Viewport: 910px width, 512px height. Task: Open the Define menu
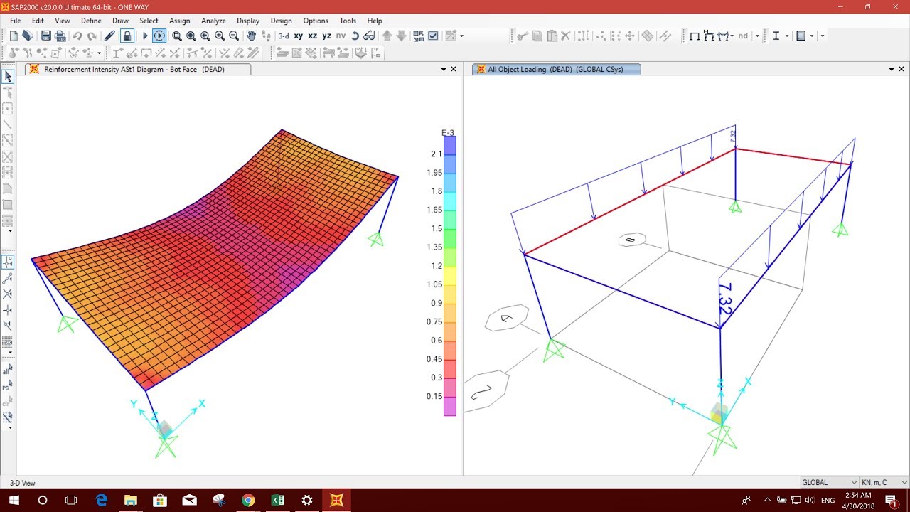pyautogui.click(x=91, y=21)
